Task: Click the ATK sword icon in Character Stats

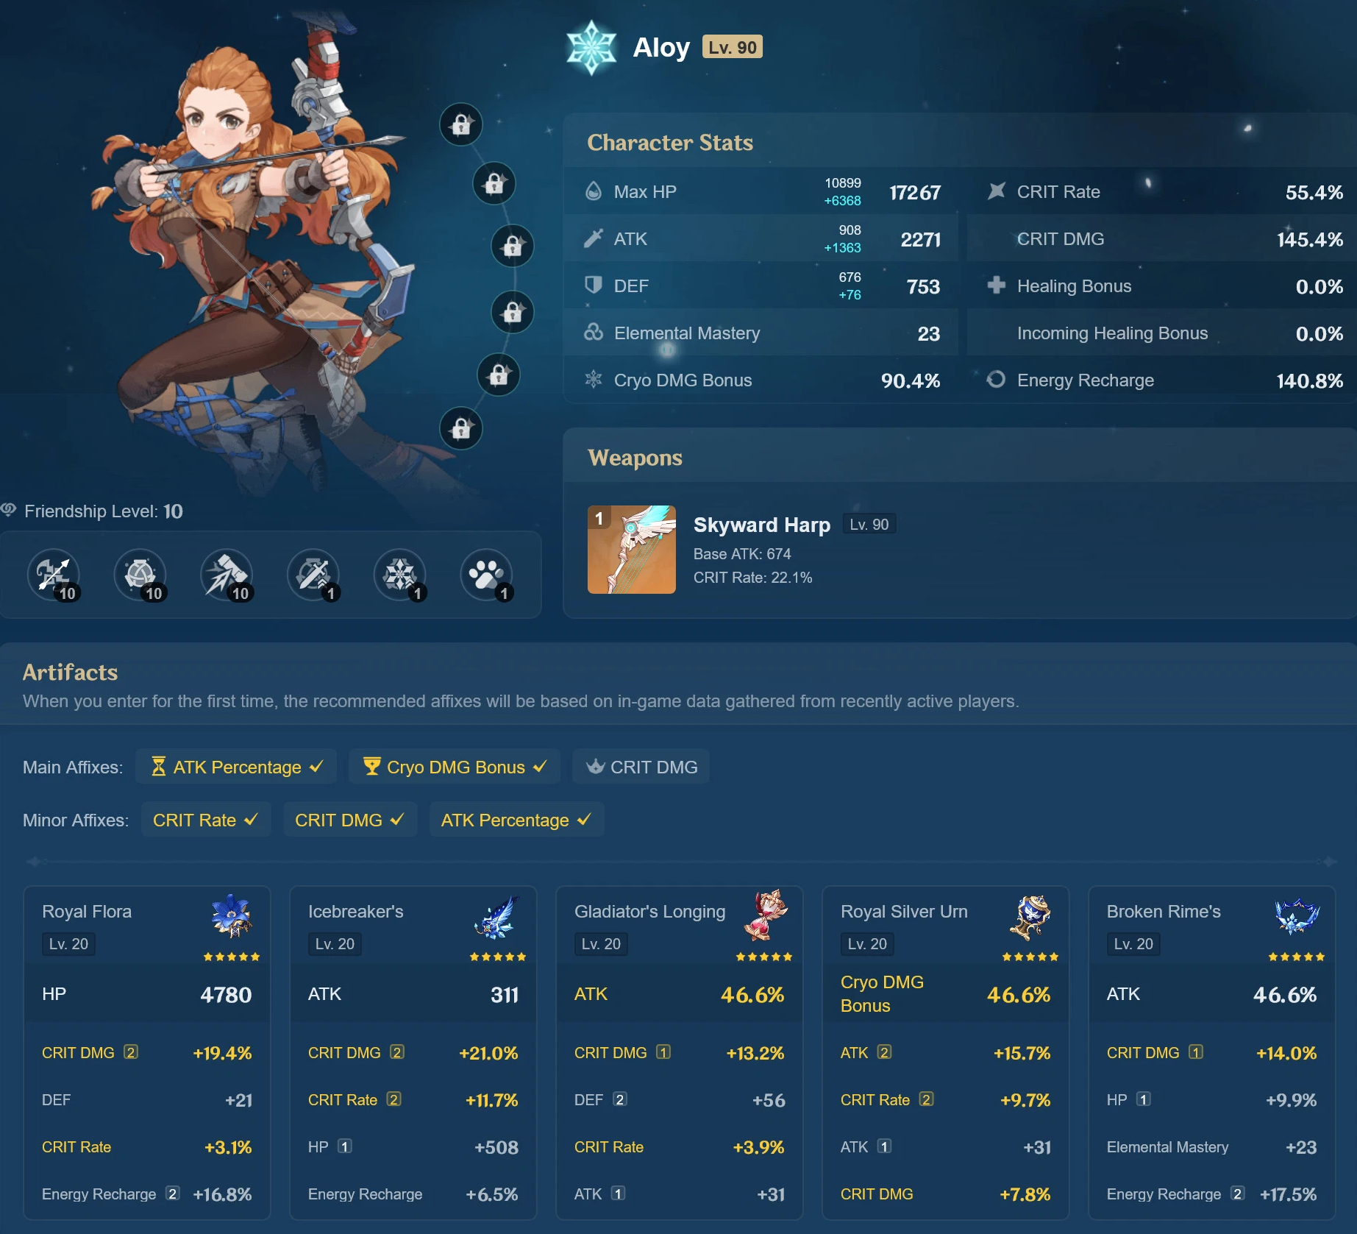Action: [594, 238]
